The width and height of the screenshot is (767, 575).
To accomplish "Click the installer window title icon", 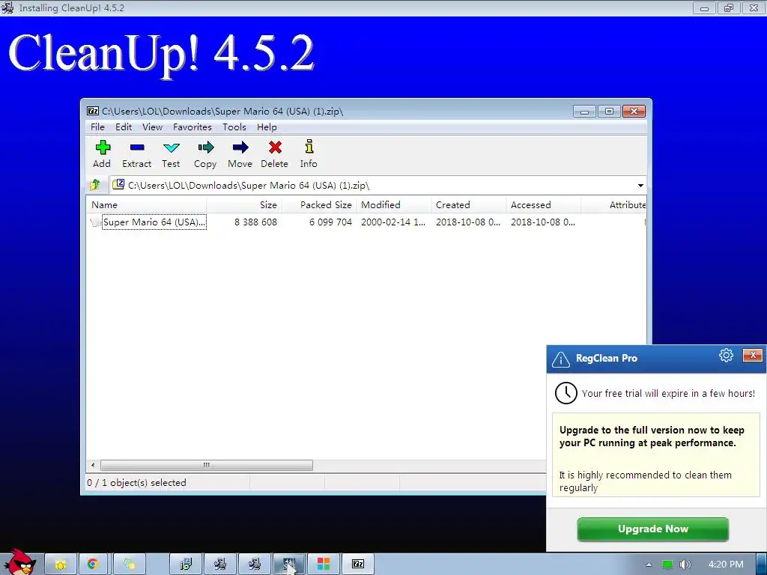I will pyautogui.click(x=7, y=7).
